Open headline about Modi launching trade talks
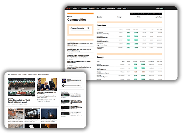183x137 pixels. coord(80,44)
